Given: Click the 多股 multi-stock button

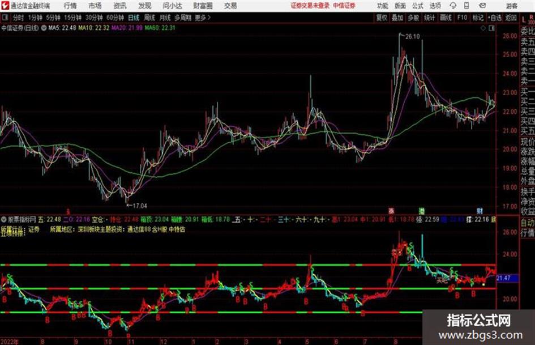Looking at the screenshot, I should pos(413,18).
